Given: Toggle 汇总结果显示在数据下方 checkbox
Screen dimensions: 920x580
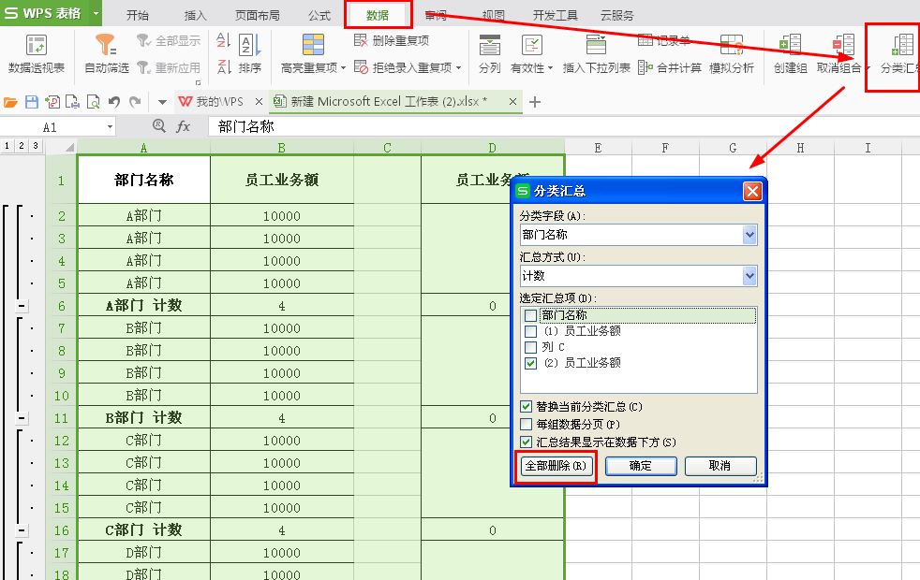Looking at the screenshot, I should (x=527, y=442).
